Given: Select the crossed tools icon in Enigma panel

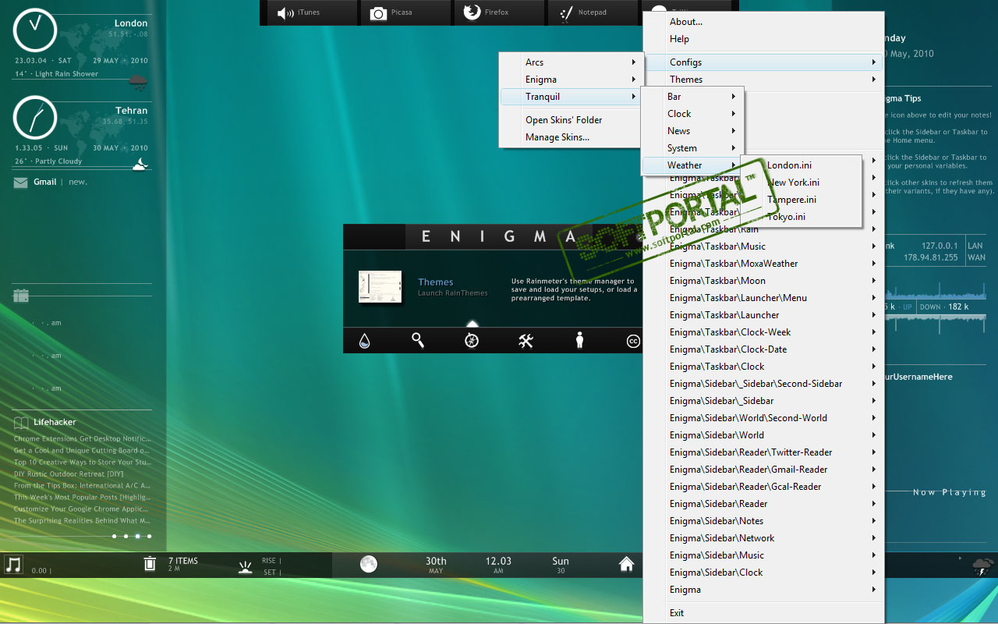Looking at the screenshot, I should 526,340.
